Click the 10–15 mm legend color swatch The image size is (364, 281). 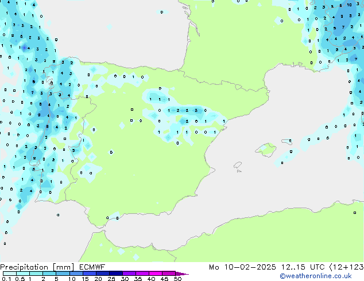point(76,274)
